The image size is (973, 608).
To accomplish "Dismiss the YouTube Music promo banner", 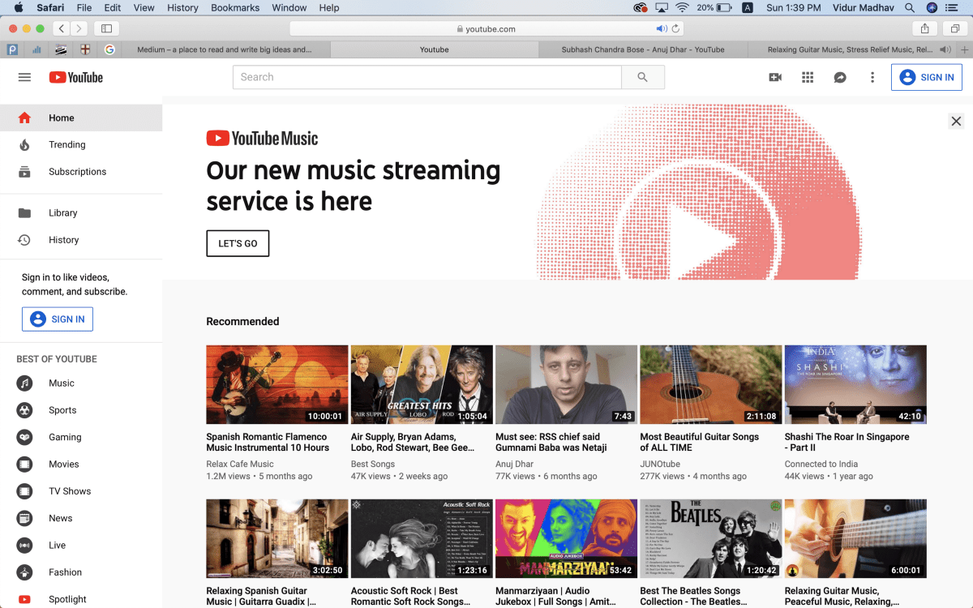I will tap(956, 121).
